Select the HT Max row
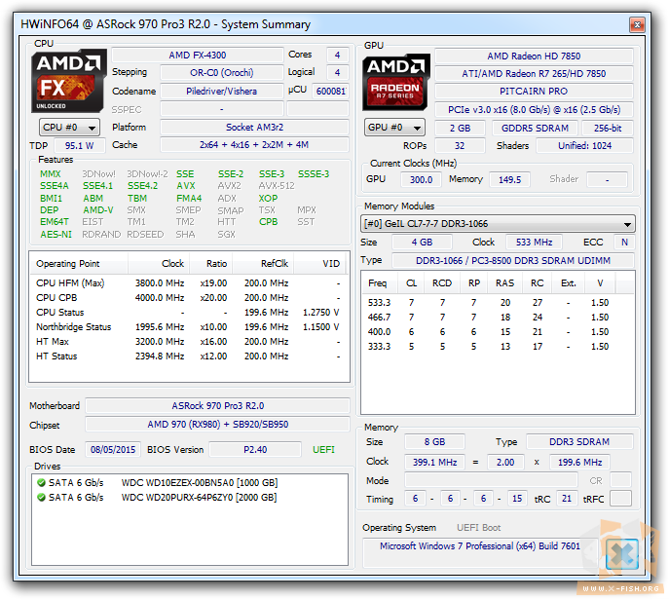Image resolution: width=669 pixels, height=600 pixels. (188, 341)
